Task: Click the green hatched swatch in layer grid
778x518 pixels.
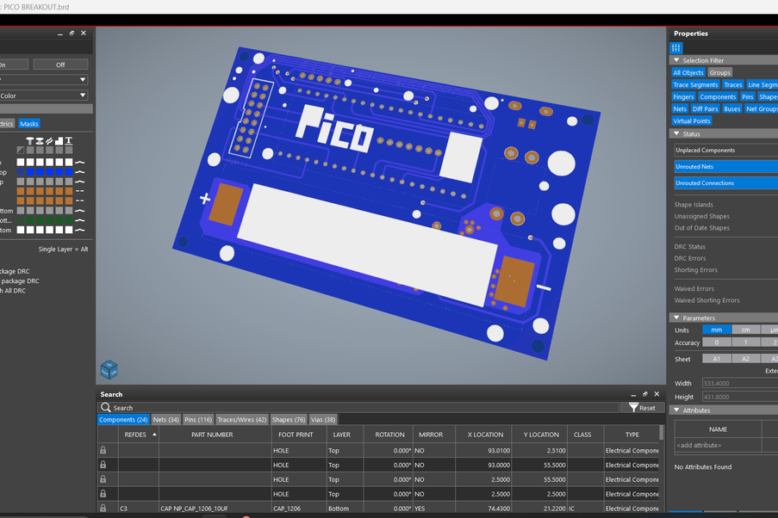Action: coord(21,220)
